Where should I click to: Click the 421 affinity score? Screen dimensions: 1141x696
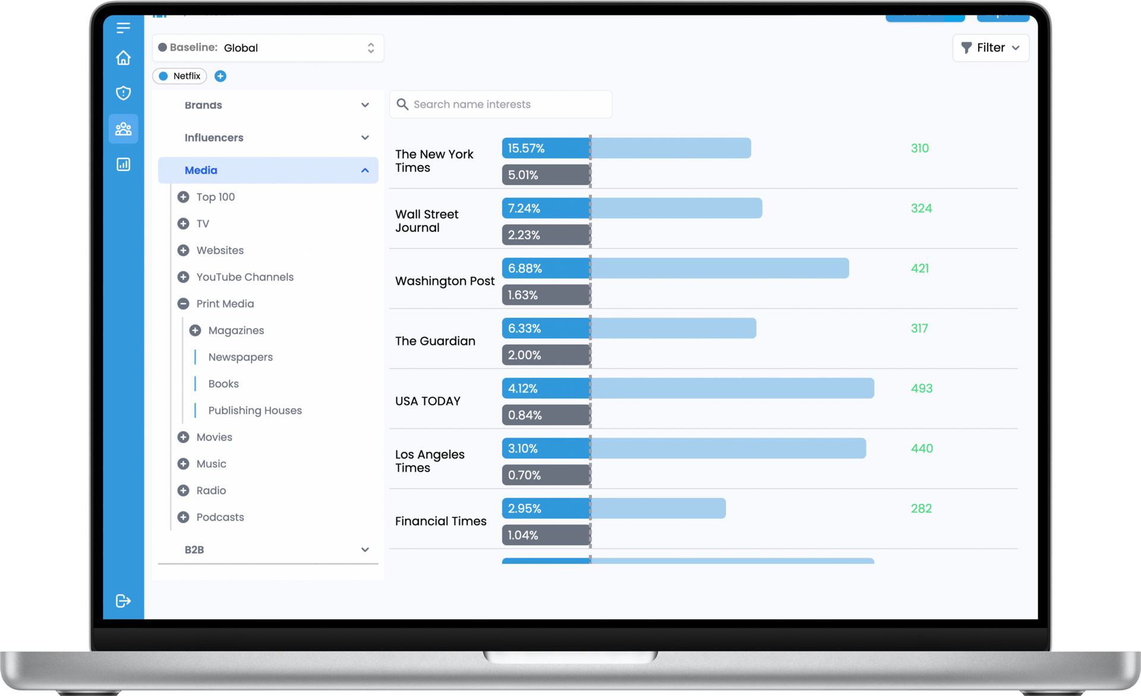pyautogui.click(x=919, y=268)
